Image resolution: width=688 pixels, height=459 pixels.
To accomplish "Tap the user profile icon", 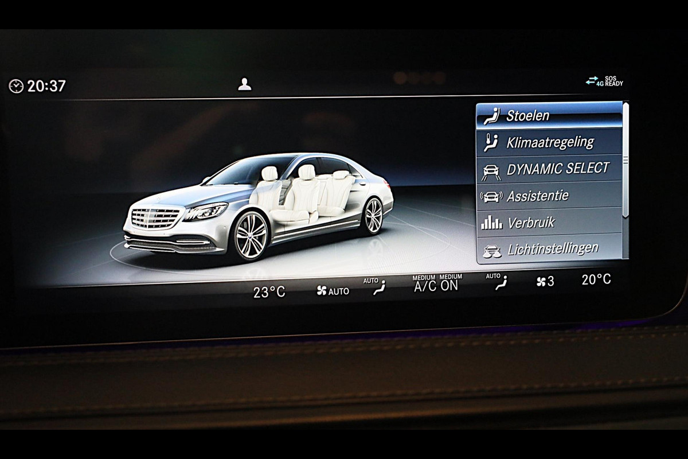I will (x=245, y=84).
